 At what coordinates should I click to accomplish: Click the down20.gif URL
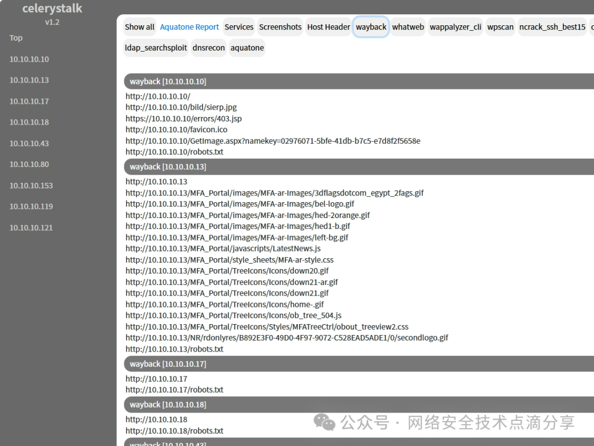tap(227, 271)
